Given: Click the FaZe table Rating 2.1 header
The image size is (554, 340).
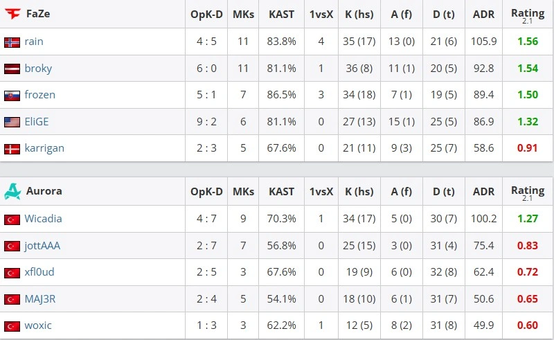Looking at the screenshot, I should [528, 16].
